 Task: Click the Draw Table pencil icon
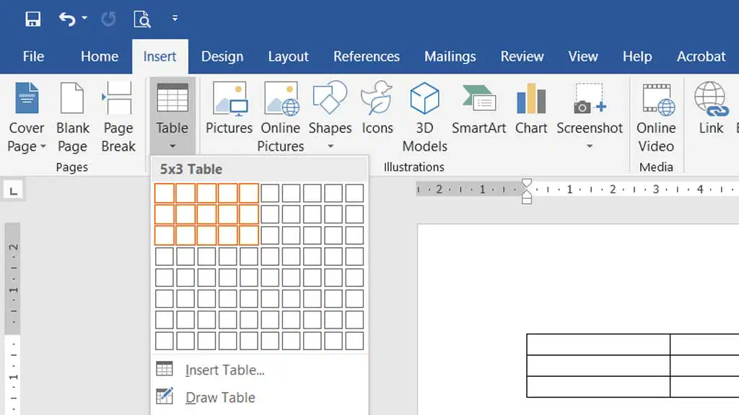coord(165,396)
